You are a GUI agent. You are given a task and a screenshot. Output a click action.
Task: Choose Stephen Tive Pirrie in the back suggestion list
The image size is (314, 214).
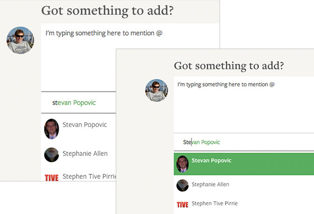click(89, 176)
